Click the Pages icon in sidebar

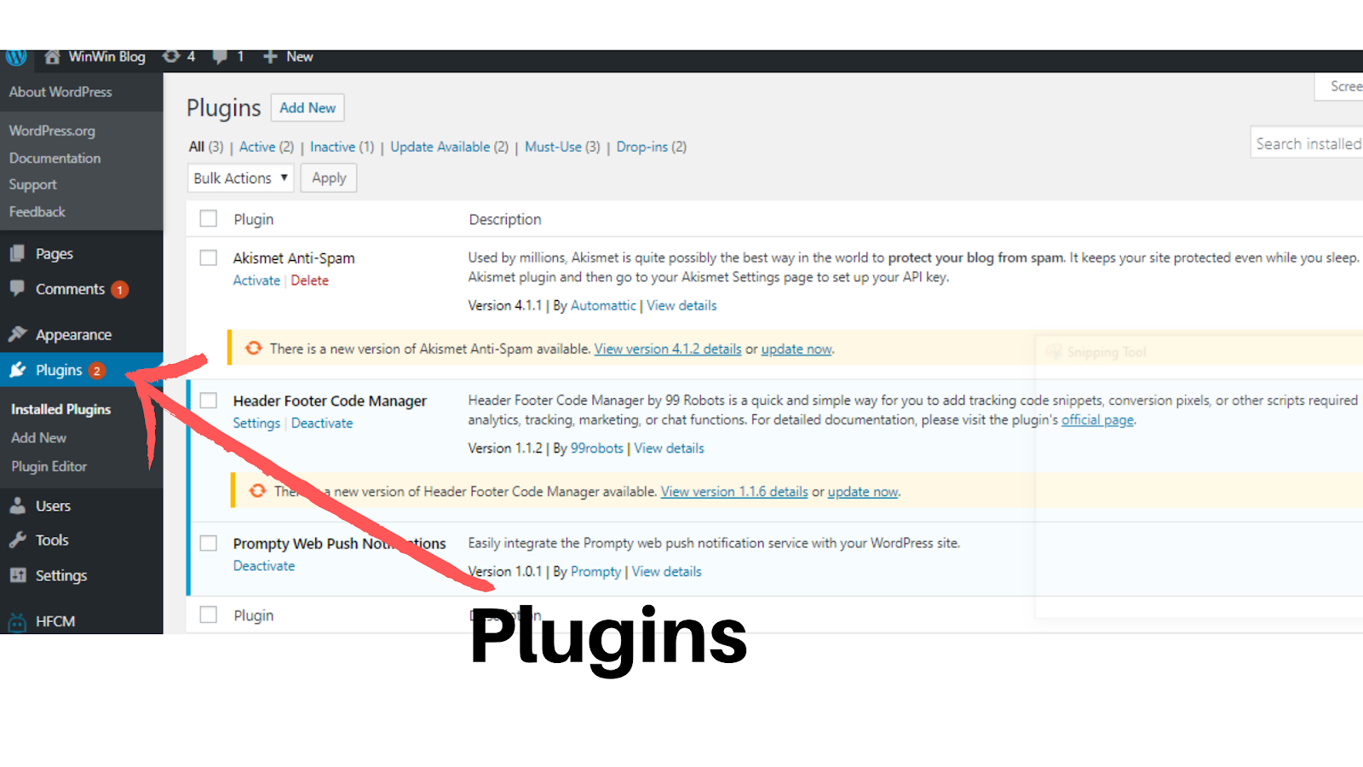click(17, 253)
